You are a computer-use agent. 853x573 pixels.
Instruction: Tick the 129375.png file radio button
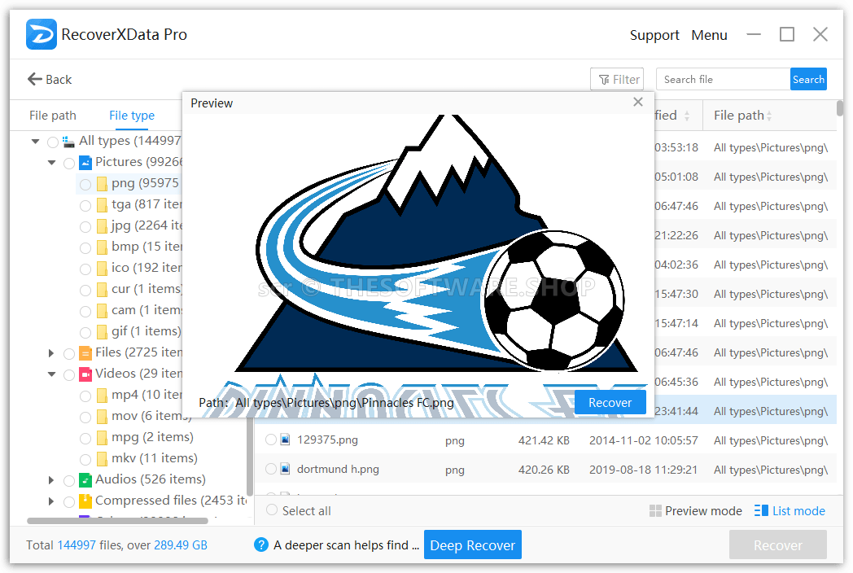271,440
